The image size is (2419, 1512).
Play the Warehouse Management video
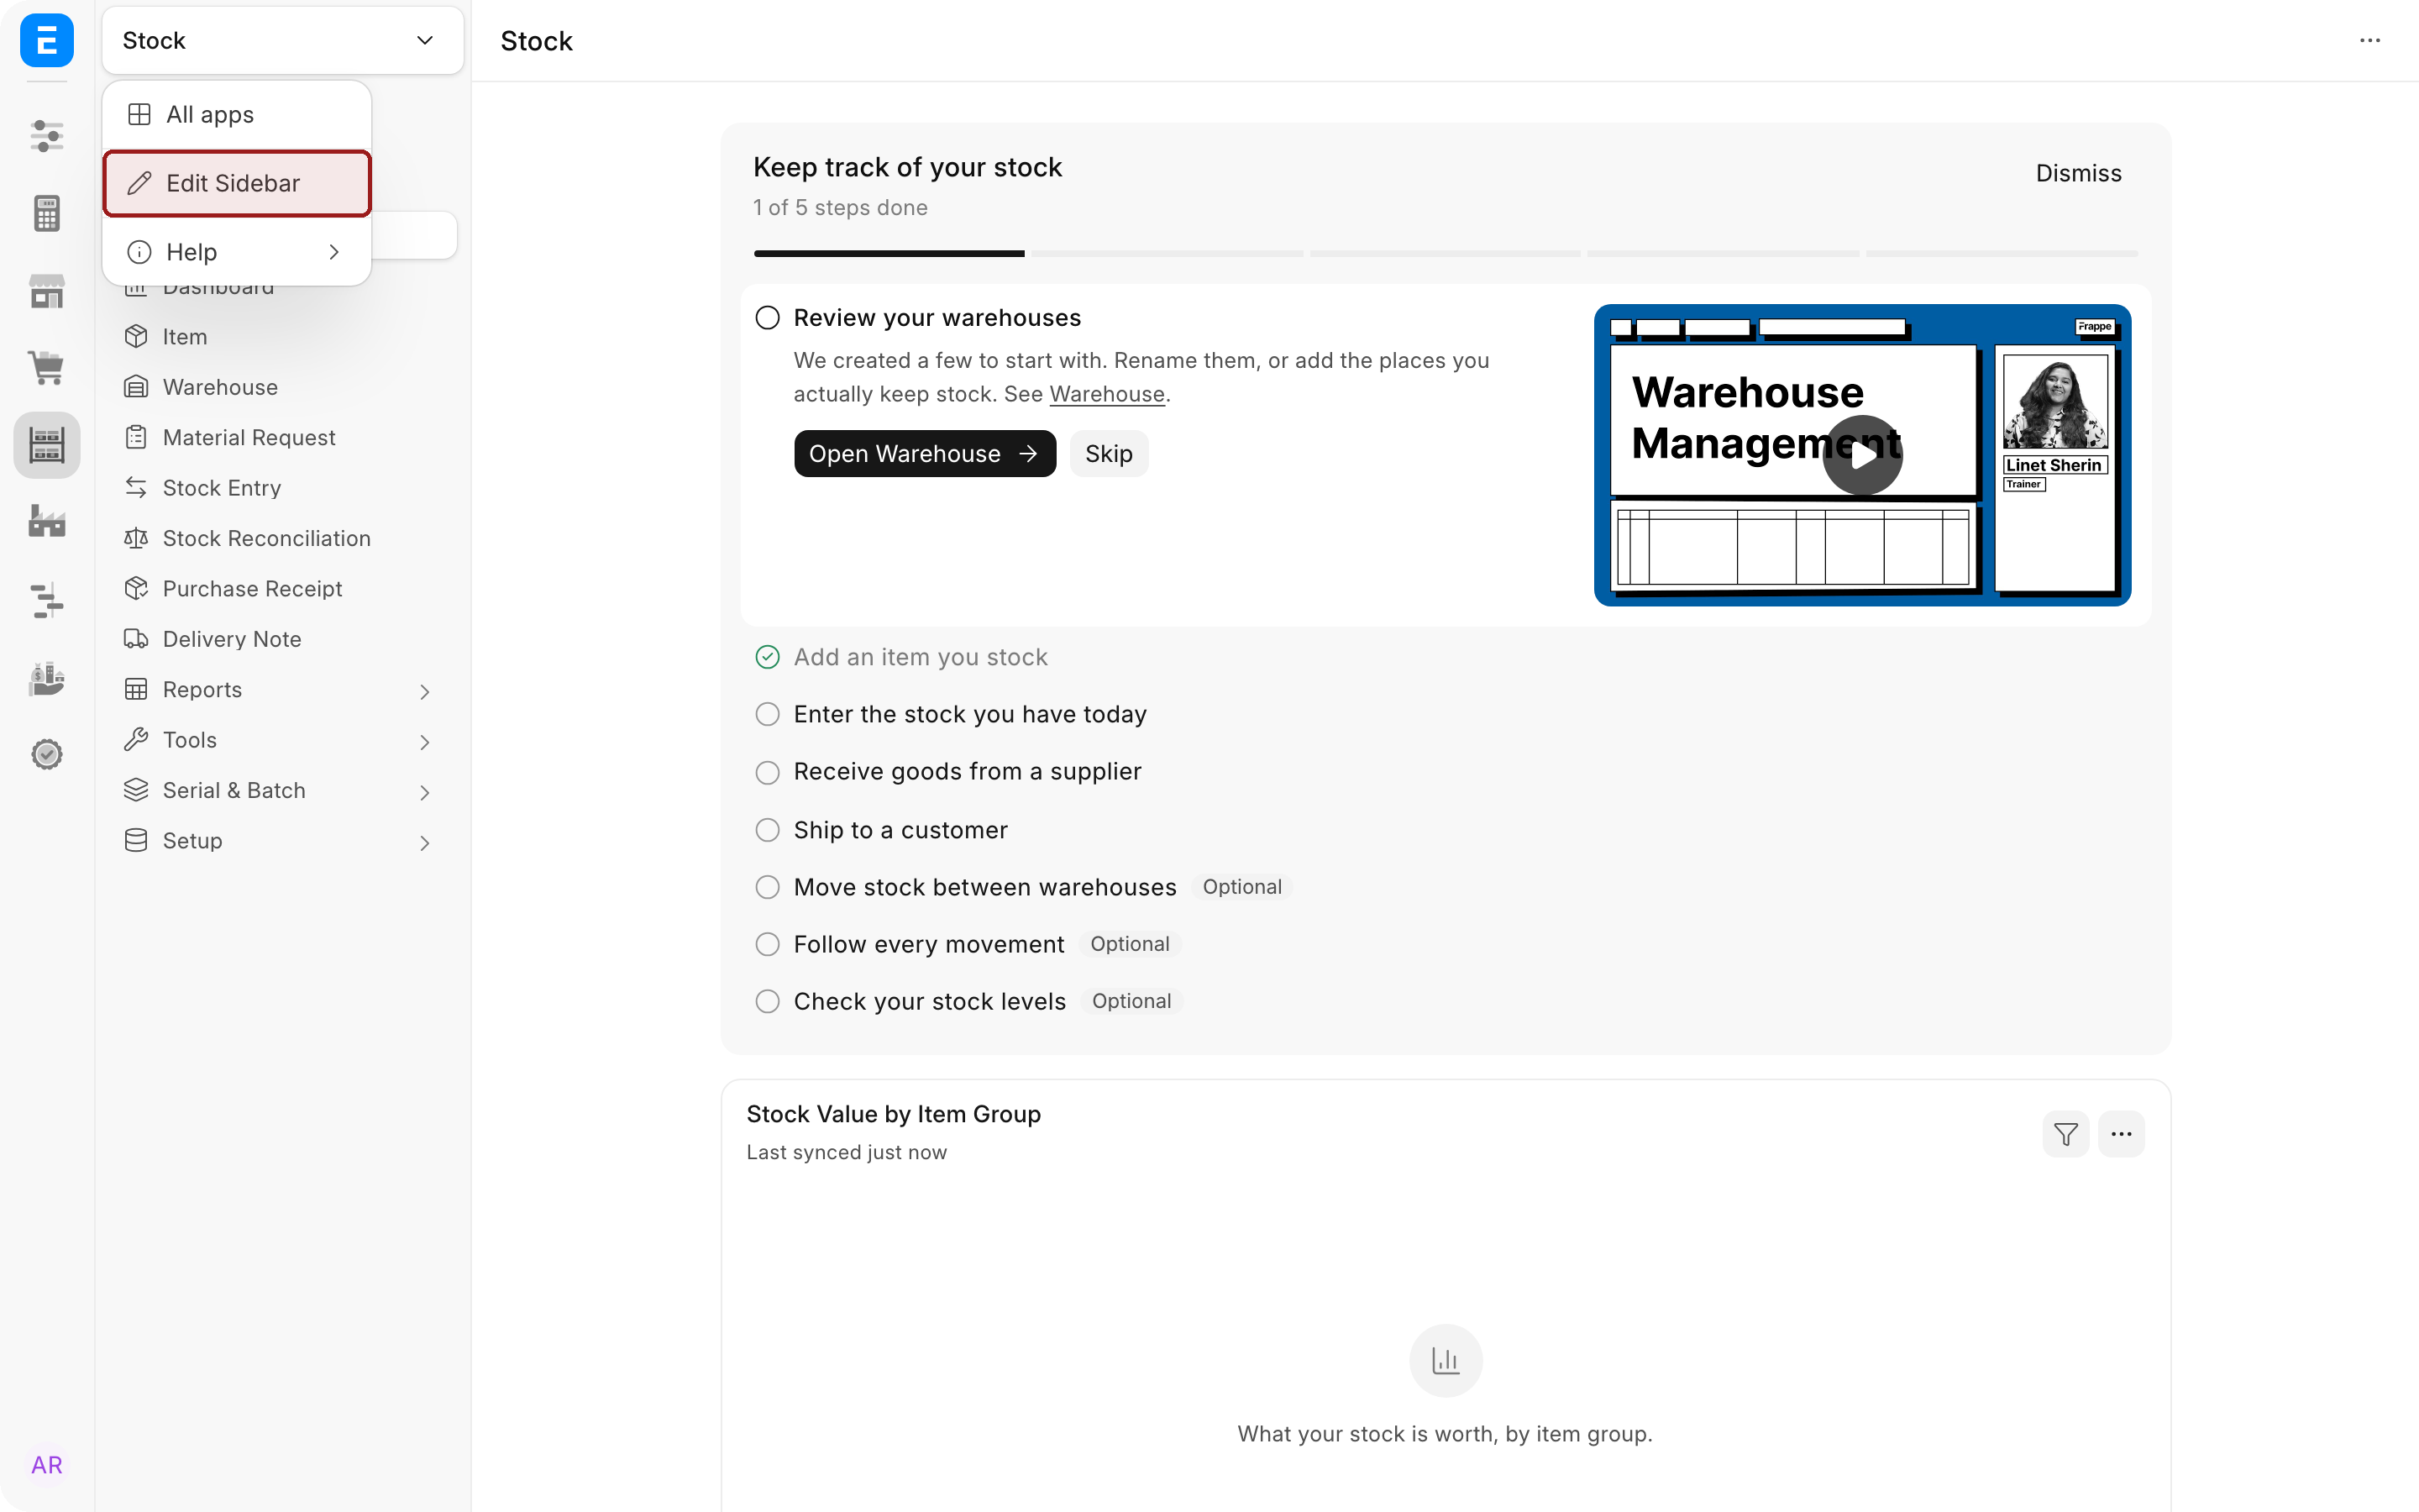[1862, 455]
